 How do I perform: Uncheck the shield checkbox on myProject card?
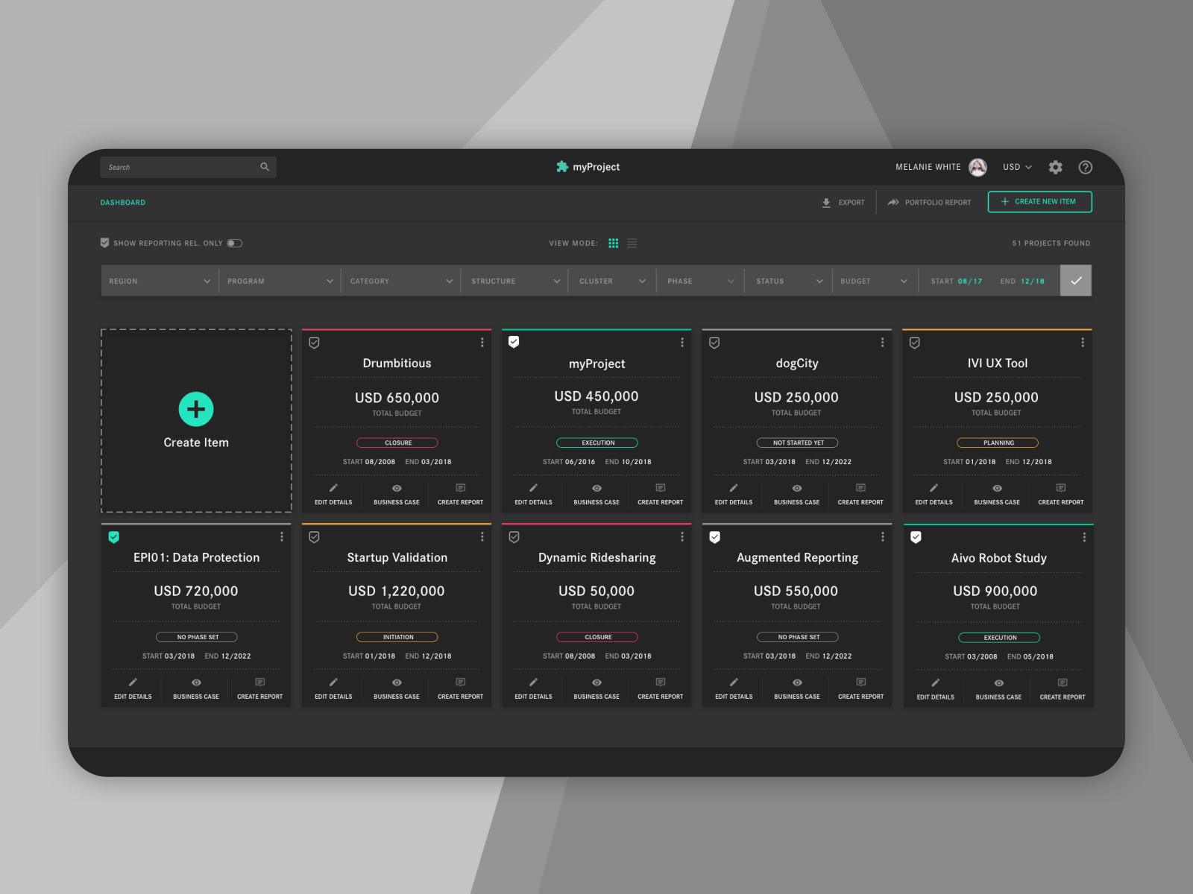pos(514,342)
